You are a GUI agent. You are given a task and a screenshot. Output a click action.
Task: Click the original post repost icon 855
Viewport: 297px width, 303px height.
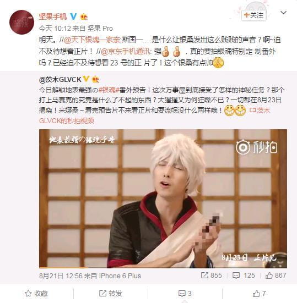tap(211, 276)
